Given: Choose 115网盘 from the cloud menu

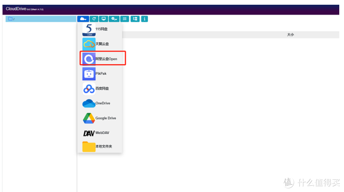Looking at the screenshot, I should tap(100, 29).
